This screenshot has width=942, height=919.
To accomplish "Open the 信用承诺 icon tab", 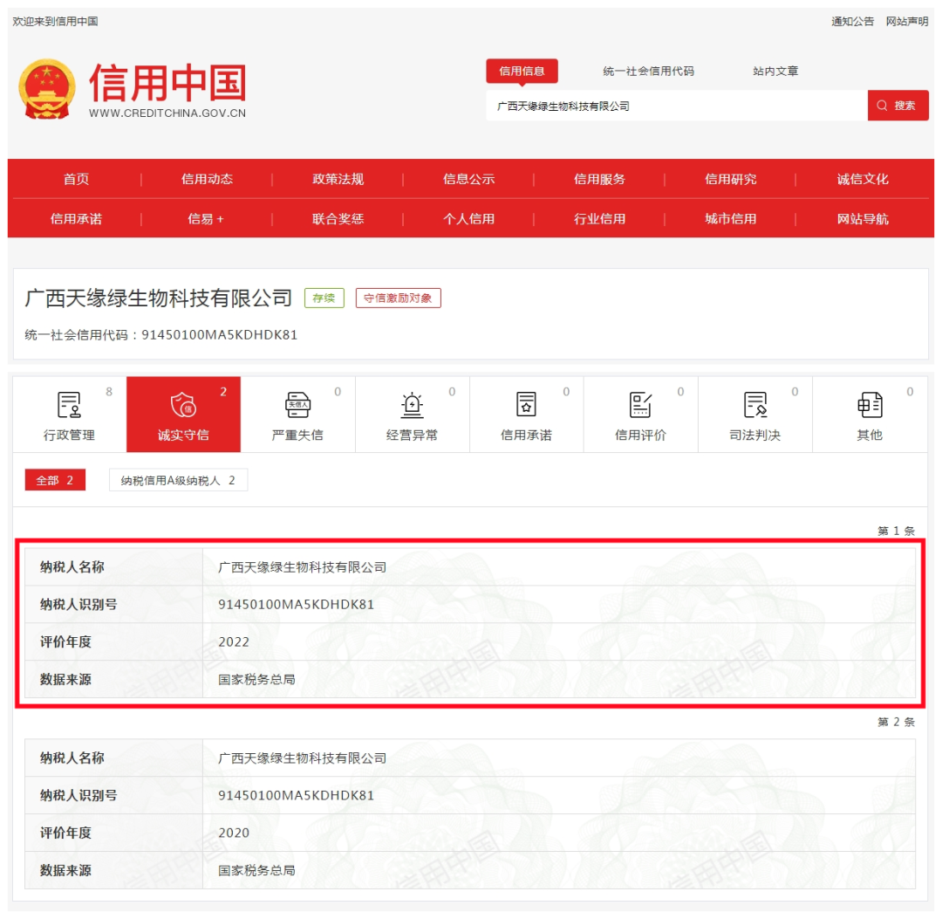I will [526, 415].
